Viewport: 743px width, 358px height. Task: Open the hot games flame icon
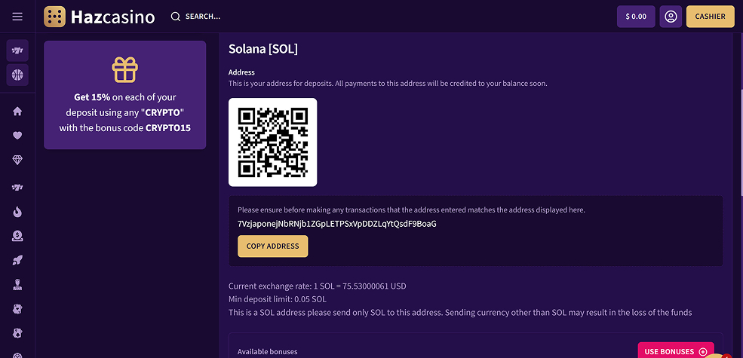pyautogui.click(x=17, y=212)
